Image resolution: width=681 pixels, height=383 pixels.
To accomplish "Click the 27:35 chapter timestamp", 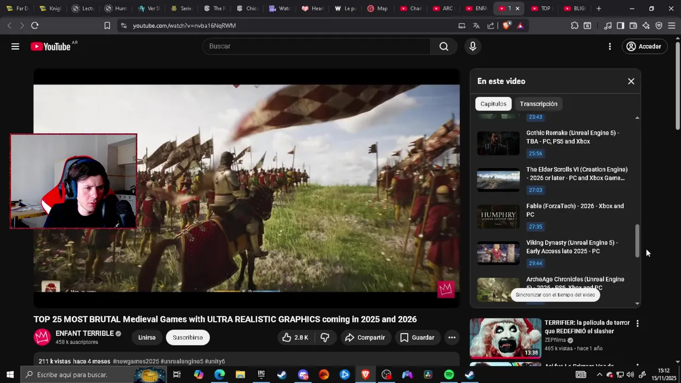I will (x=535, y=227).
